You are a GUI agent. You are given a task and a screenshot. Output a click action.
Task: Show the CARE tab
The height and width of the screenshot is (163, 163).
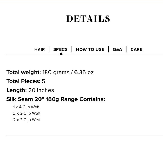[137, 49]
